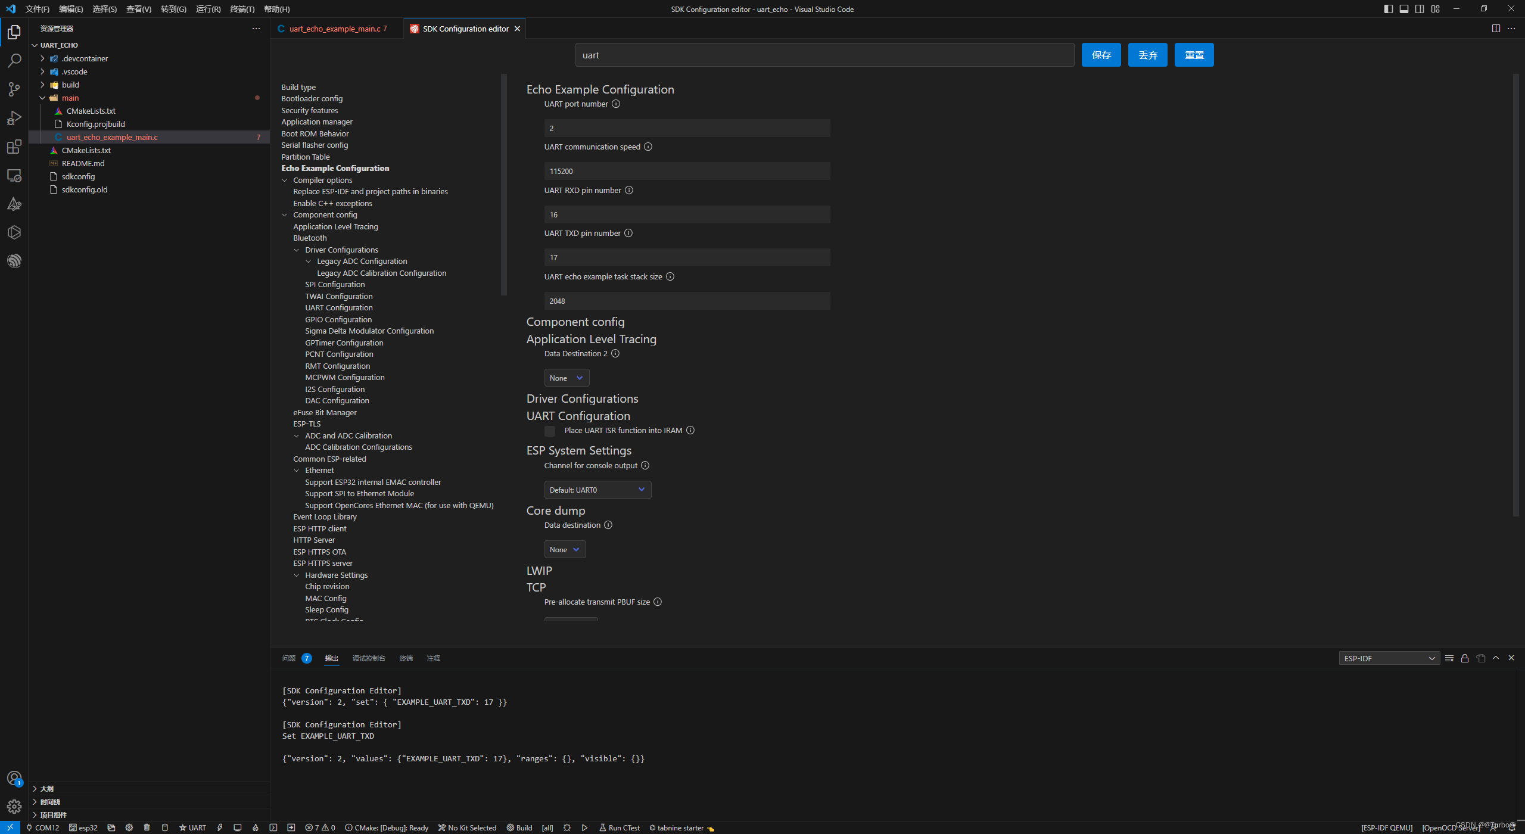This screenshot has height=834, width=1525.
Task: Click No Kit Selected in status bar
Action: click(467, 827)
